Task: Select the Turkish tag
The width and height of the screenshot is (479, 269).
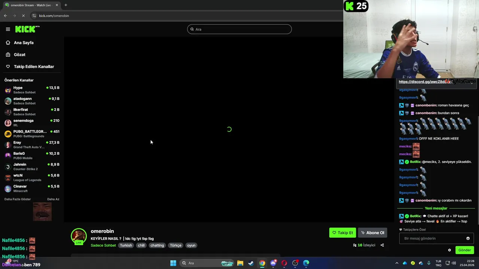Action: (x=126, y=245)
